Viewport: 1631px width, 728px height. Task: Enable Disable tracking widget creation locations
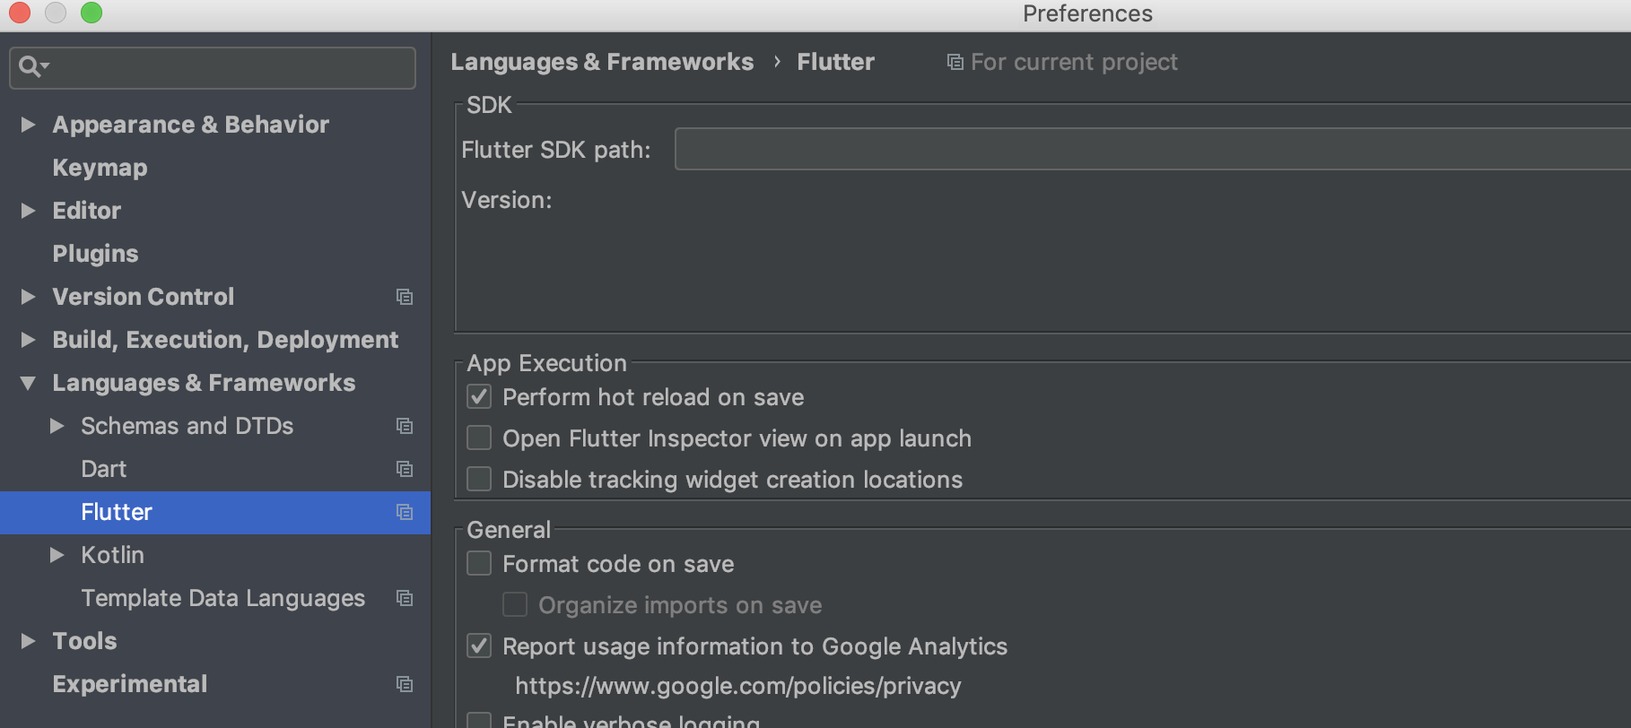[x=479, y=479]
